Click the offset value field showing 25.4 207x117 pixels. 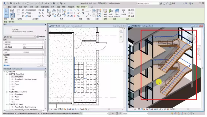click(33, 47)
